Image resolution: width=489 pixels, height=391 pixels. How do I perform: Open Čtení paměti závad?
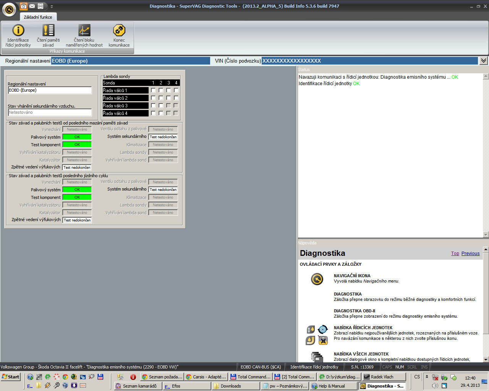48,36
